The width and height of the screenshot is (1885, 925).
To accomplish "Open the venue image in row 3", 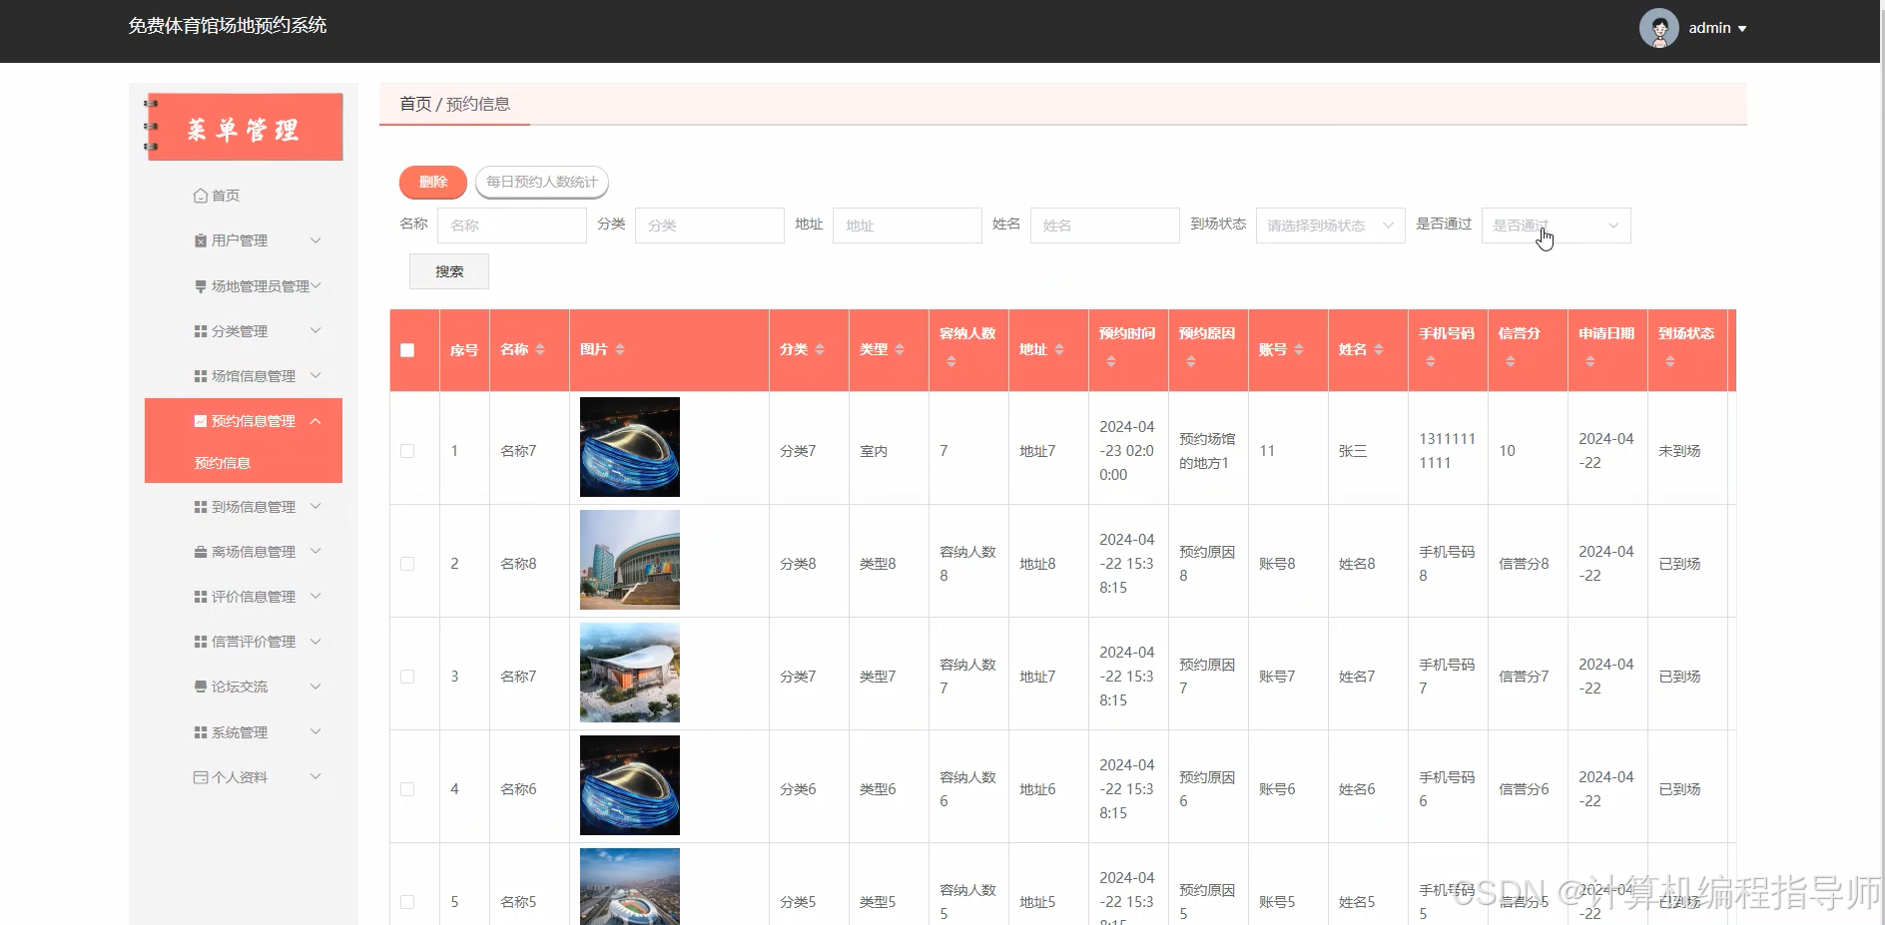I will click(x=630, y=673).
